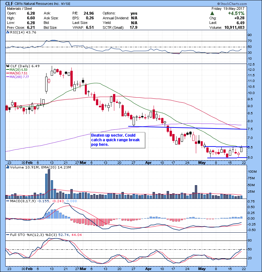Image resolution: width=262 pixels, height=272 pixels.
Task: Click the date Friday 19-May-2017
Action: pyautogui.click(x=228, y=9)
